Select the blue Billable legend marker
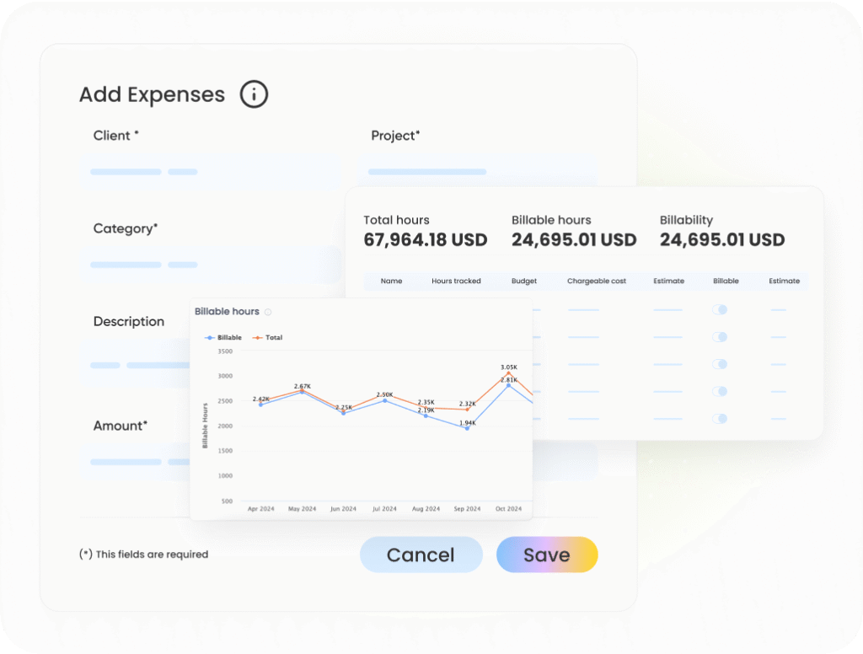Viewport: 863px width, 654px height. coord(210,337)
